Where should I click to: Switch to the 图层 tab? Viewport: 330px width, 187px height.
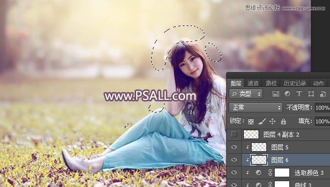click(x=236, y=83)
